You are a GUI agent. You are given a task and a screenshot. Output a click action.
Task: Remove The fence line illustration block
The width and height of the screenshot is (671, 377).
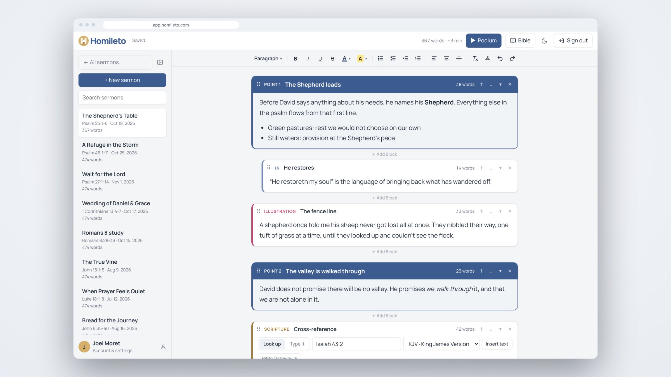[x=510, y=211]
